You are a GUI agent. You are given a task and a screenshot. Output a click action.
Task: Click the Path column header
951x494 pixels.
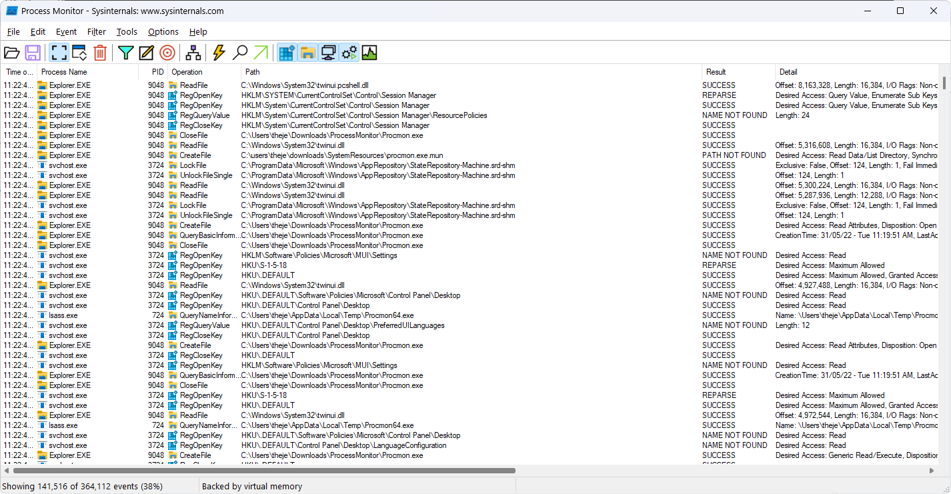coord(471,72)
